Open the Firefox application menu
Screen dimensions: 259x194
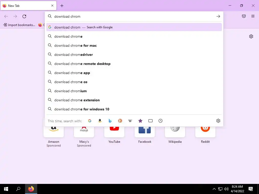pos(253,16)
